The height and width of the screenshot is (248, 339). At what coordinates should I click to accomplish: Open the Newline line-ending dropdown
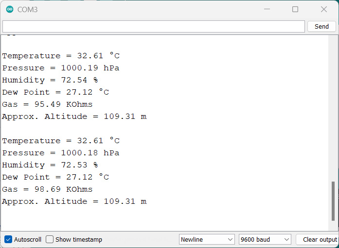207,239
